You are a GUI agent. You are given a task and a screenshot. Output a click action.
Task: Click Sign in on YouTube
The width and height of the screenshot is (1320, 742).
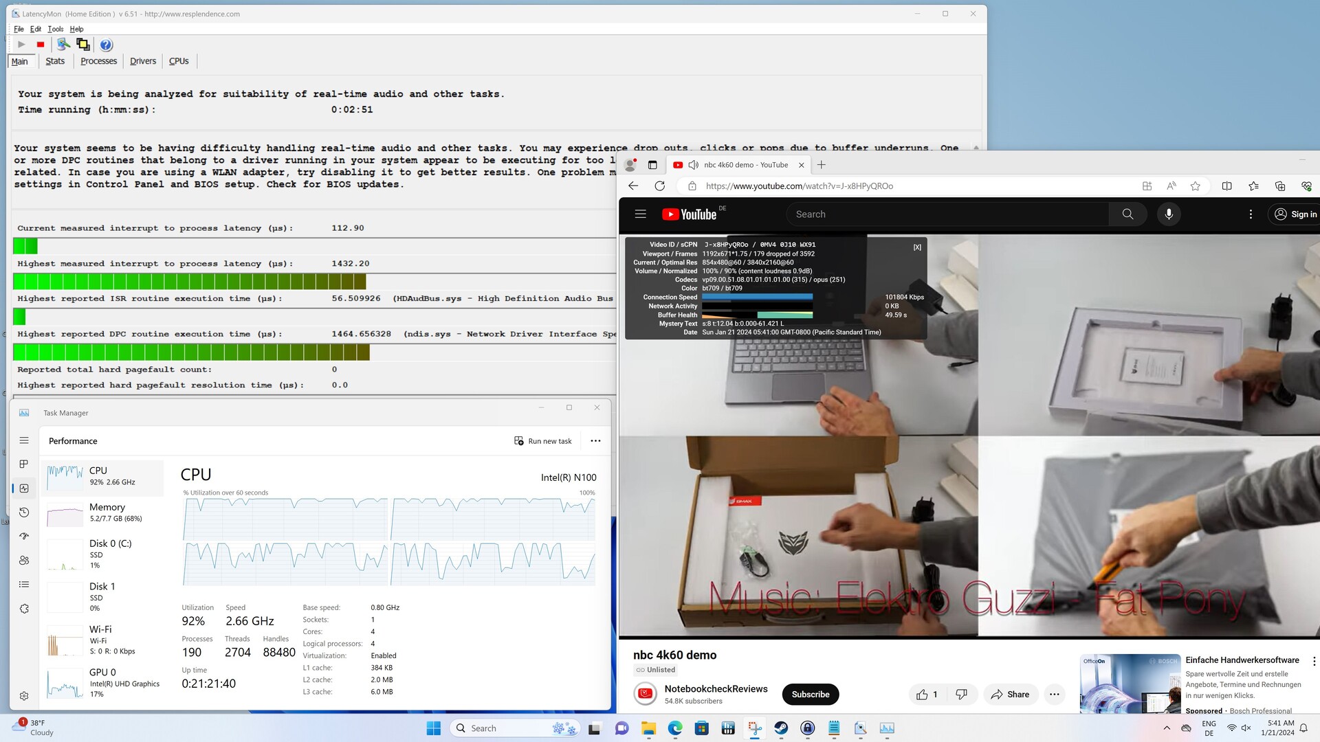click(x=1295, y=214)
